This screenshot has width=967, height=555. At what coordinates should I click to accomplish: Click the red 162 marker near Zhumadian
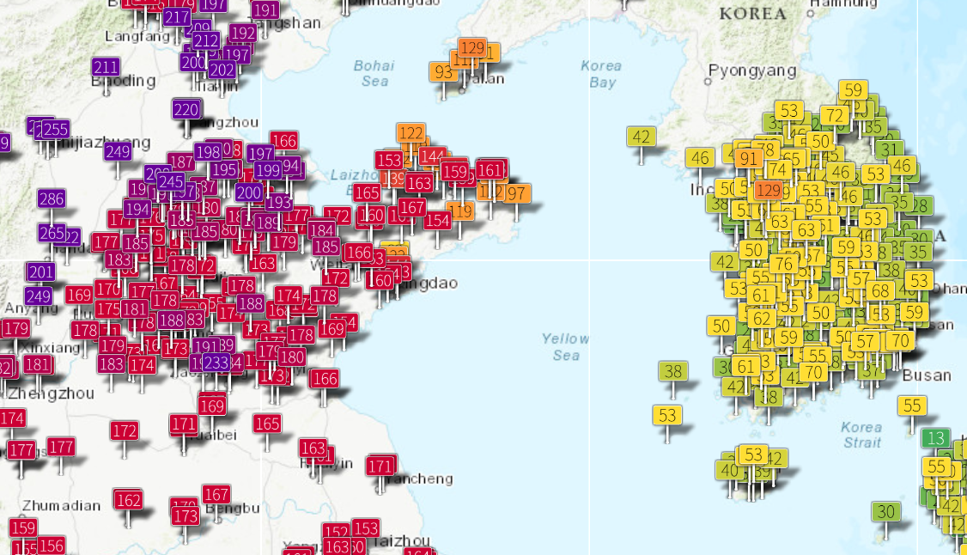[x=128, y=499]
